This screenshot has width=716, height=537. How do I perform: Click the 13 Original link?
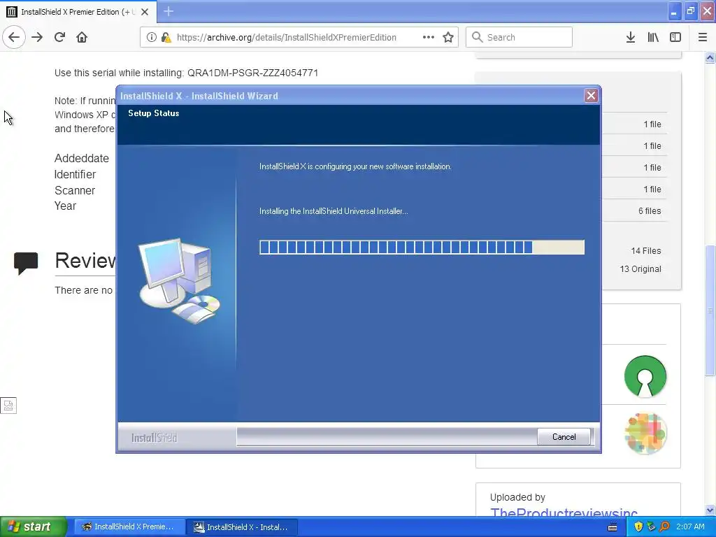pos(640,269)
